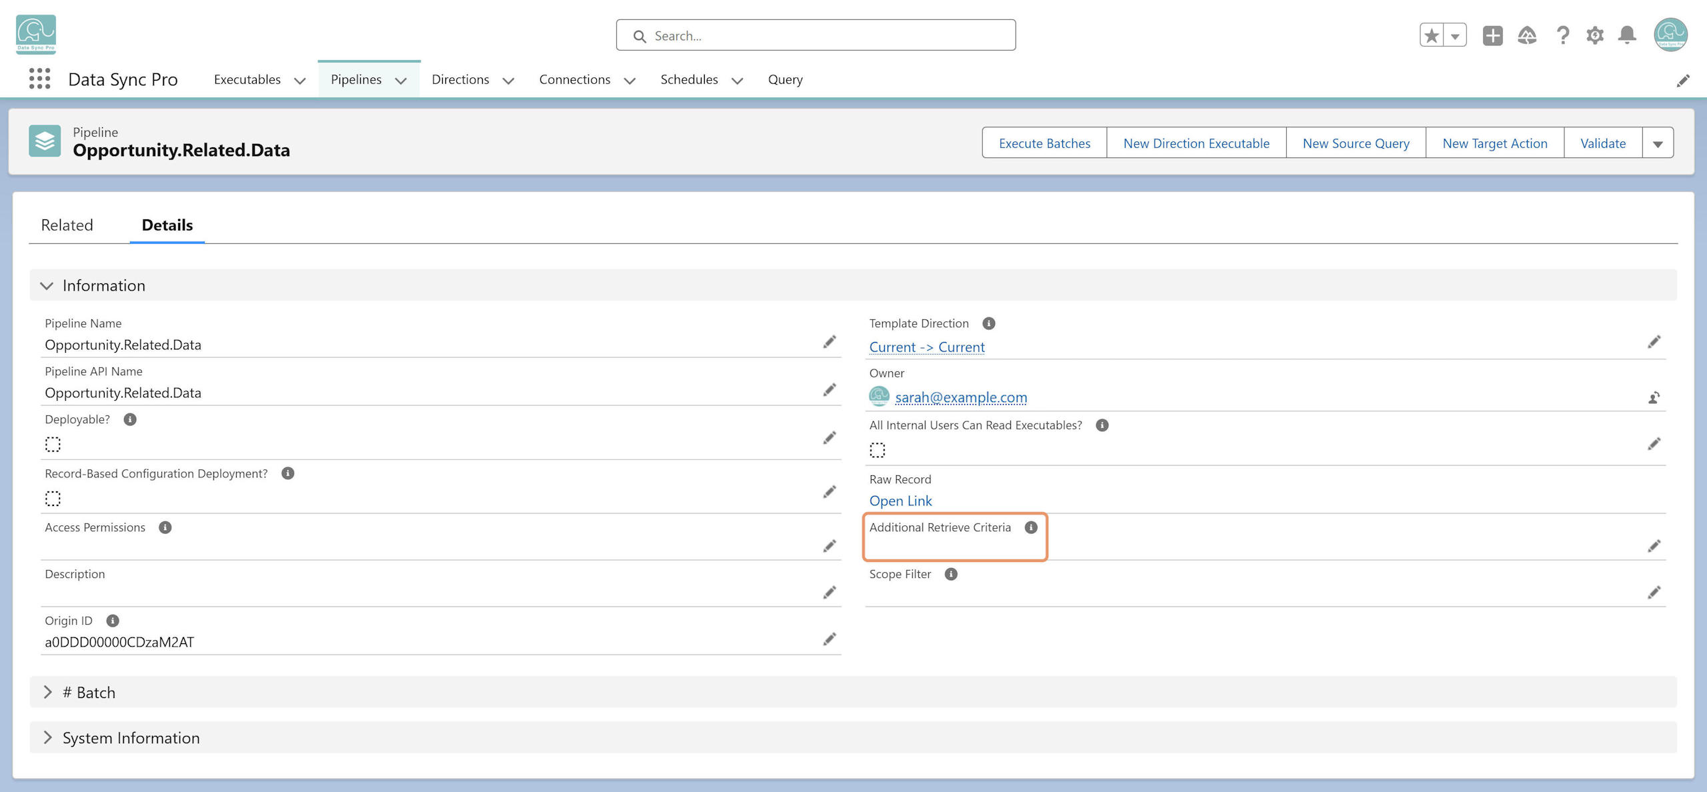Click the Execute Batches button

point(1044,143)
